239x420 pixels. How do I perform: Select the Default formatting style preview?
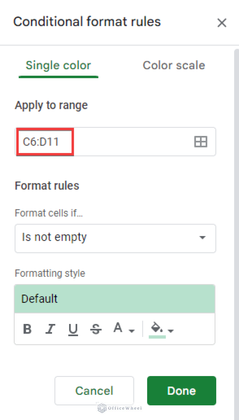point(114,298)
